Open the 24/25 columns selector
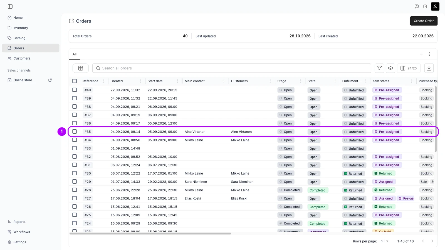The height and width of the screenshot is (250, 445). point(409,68)
